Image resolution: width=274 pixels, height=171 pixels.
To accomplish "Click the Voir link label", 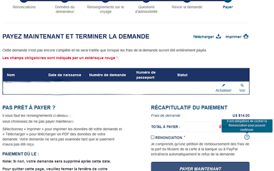I will (242, 90).
